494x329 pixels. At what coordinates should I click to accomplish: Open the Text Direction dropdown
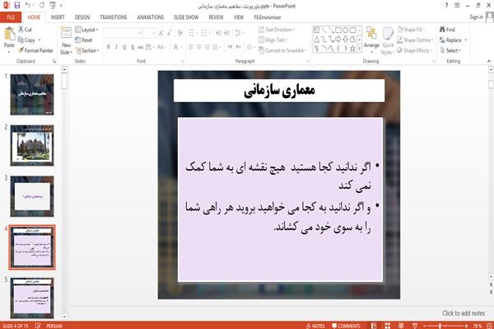click(277, 30)
